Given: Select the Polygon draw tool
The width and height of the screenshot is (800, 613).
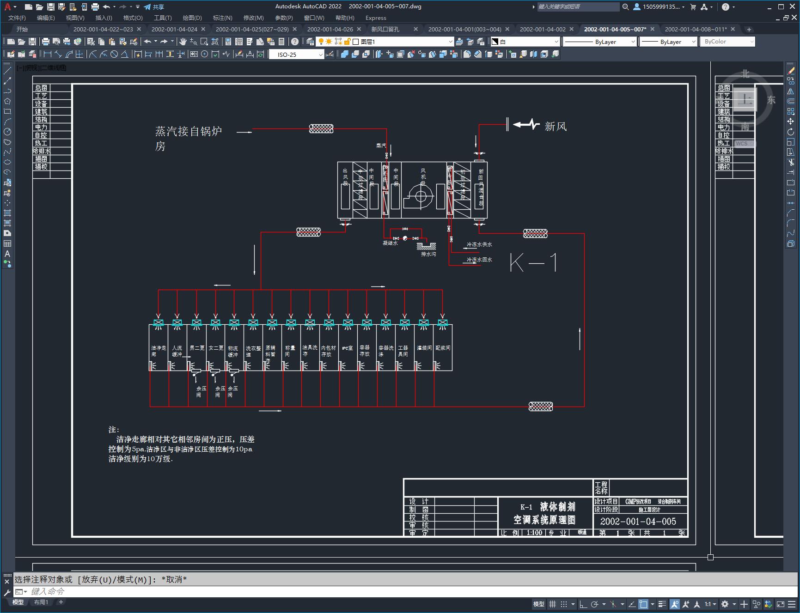Looking at the screenshot, I should coord(7,101).
